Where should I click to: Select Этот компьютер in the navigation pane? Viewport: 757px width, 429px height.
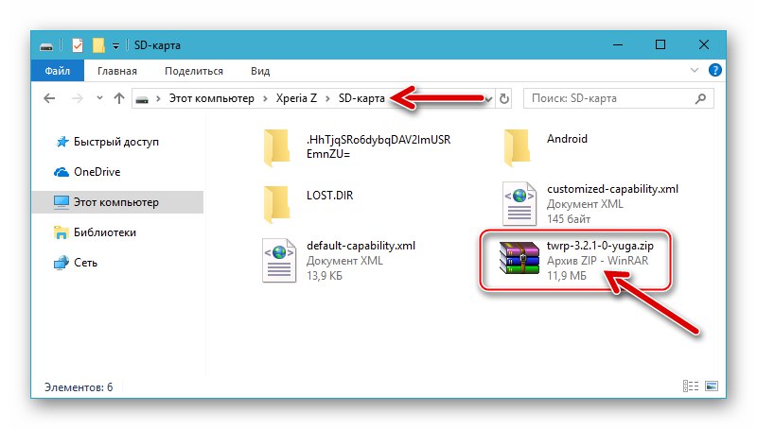117,202
